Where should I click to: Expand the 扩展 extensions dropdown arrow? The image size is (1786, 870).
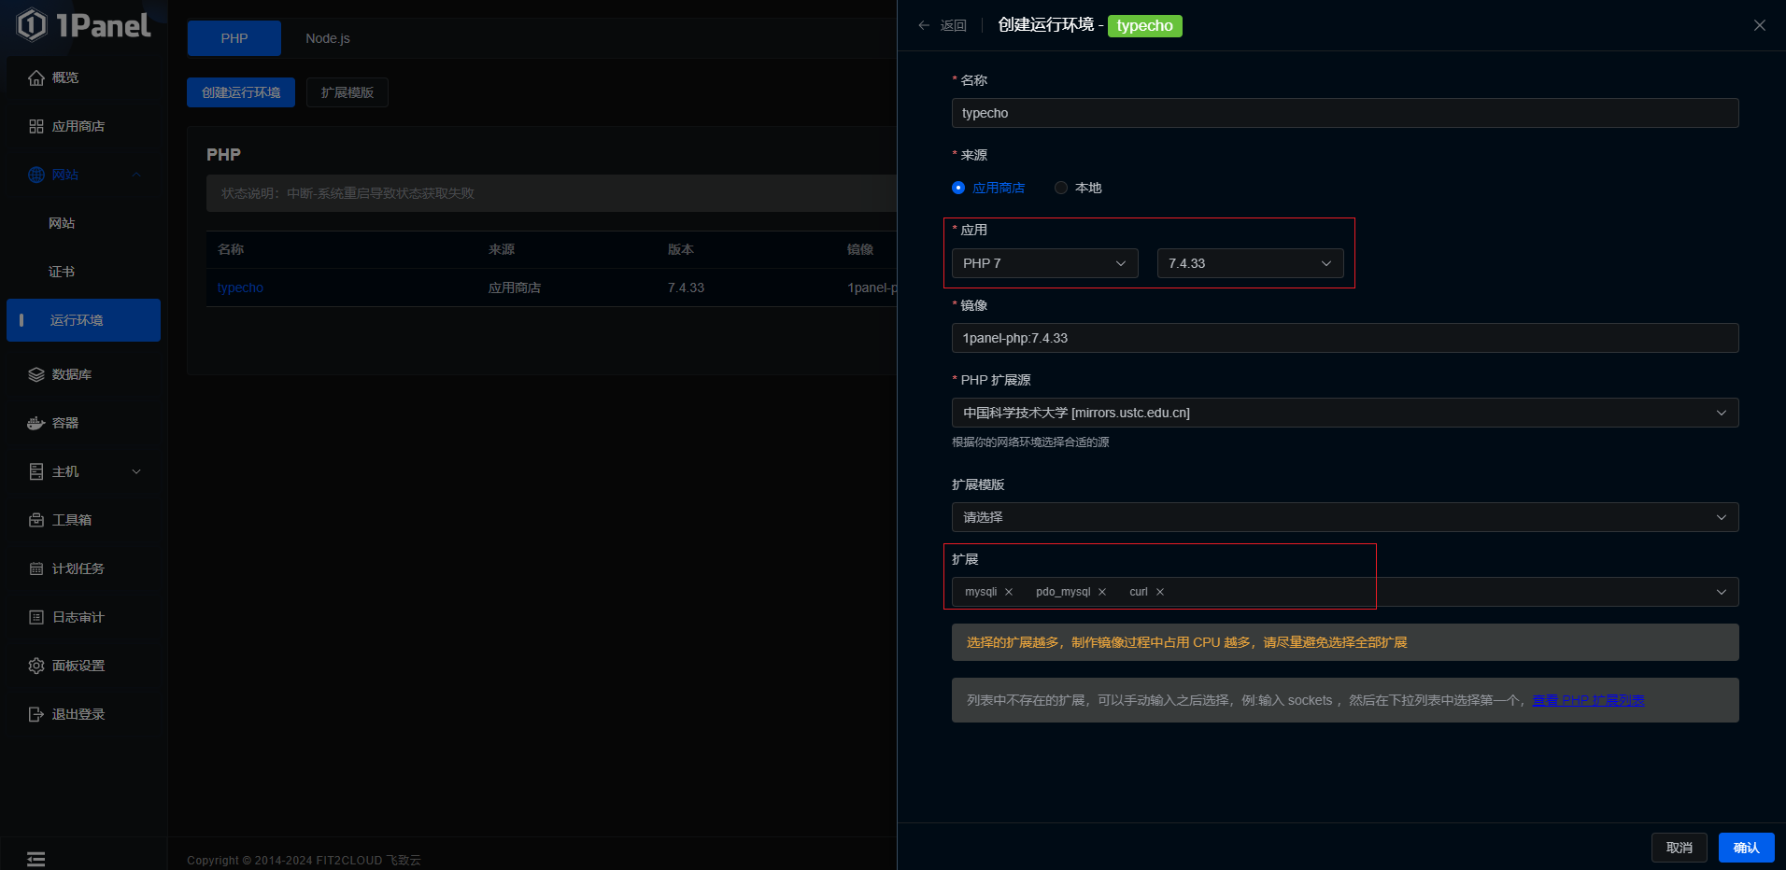[x=1722, y=592]
